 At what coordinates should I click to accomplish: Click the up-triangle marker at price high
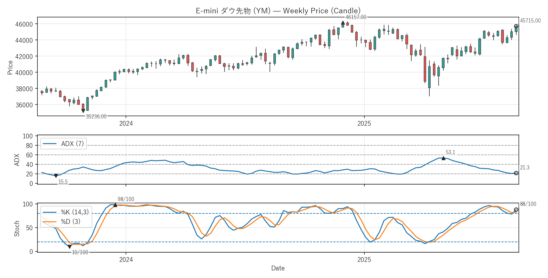point(343,23)
